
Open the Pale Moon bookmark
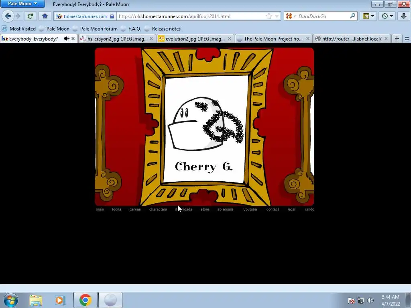pyautogui.click(x=55, y=29)
